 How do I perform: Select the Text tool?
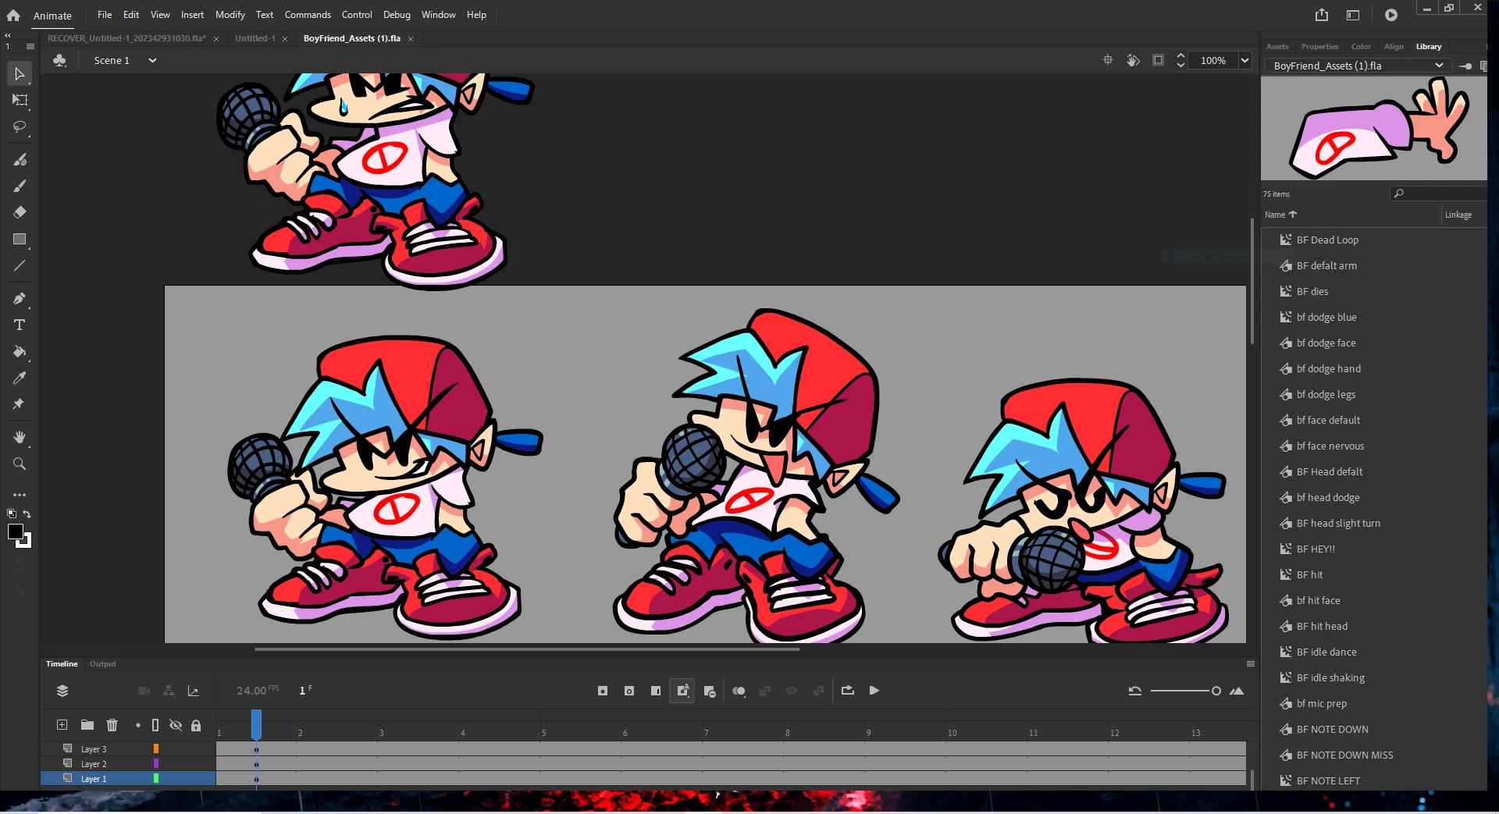click(x=20, y=325)
